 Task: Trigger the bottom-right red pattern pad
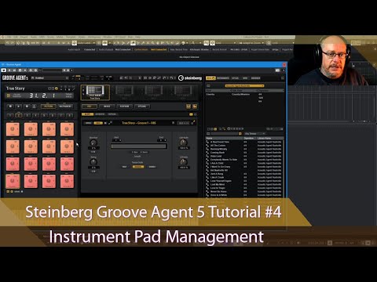[67, 181]
